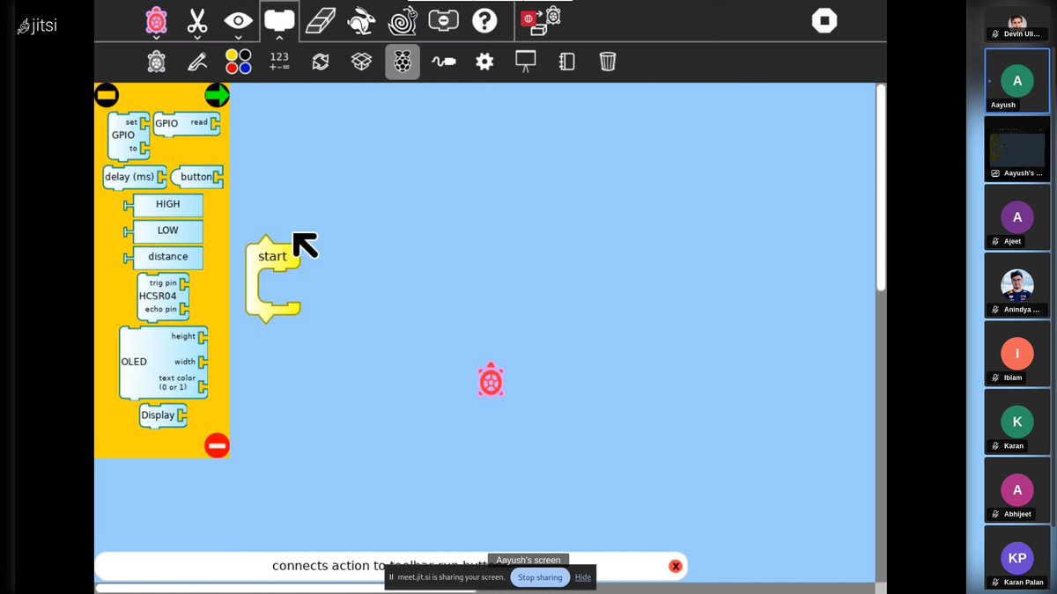Click the hide blocks icon
Viewport: 1057px width, 594px height.
point(444,19)
